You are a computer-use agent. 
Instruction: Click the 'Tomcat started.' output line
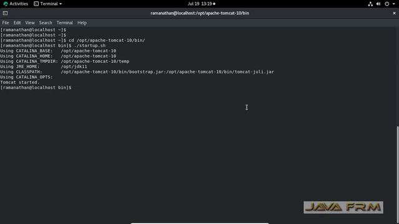[x=20, y=82]
